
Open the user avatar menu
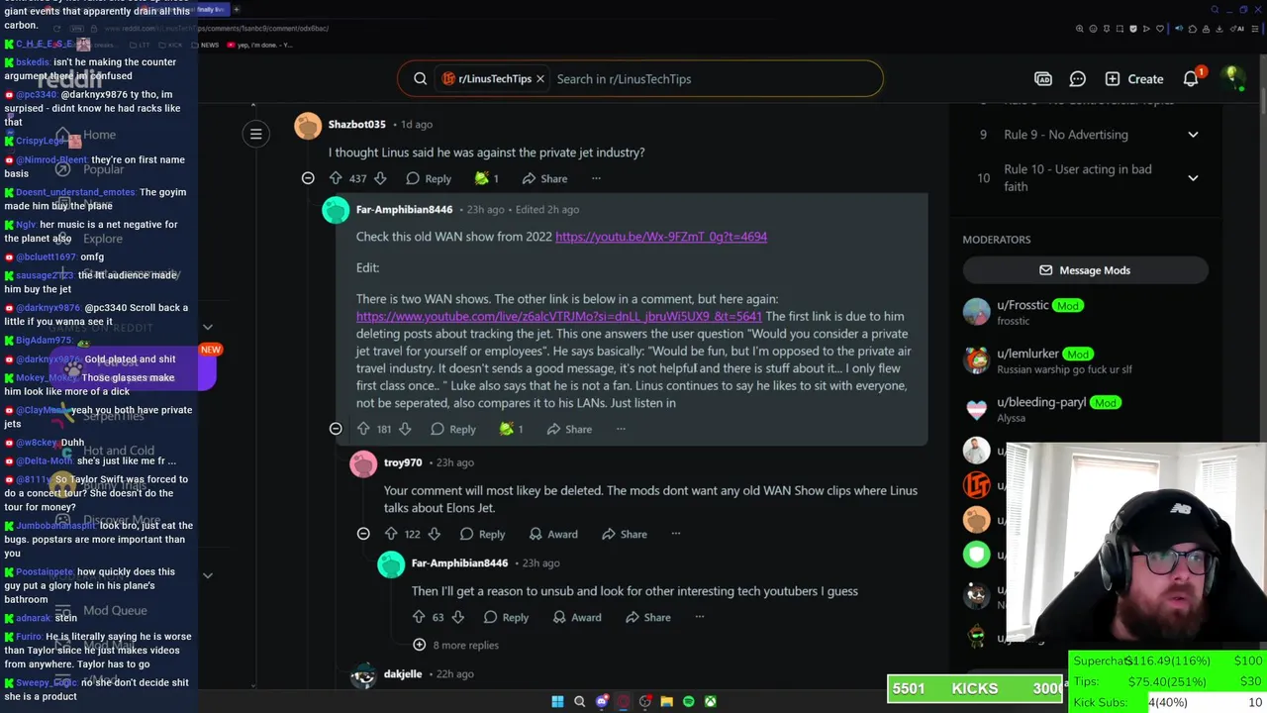[x=1232, y=78]
